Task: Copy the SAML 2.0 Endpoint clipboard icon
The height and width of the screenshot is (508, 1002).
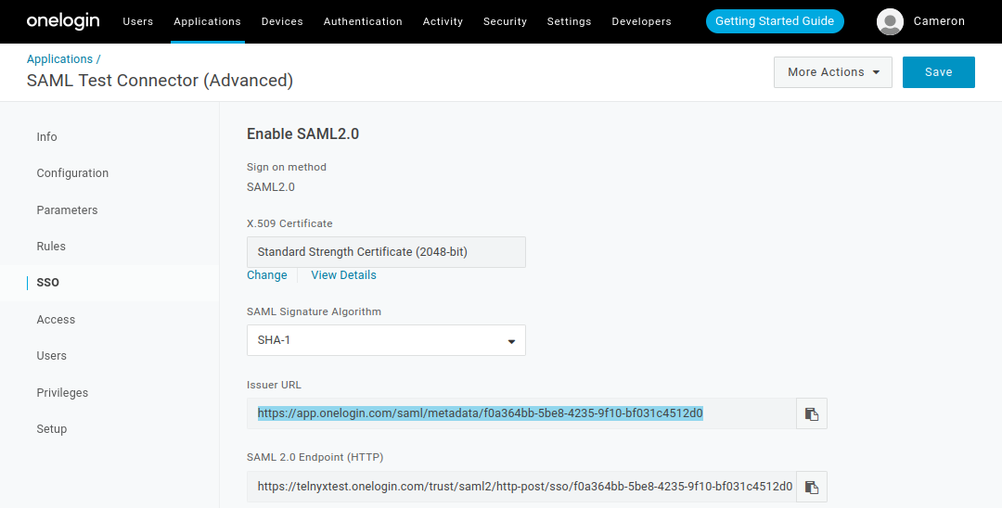Action: click(x=812, y=487)
